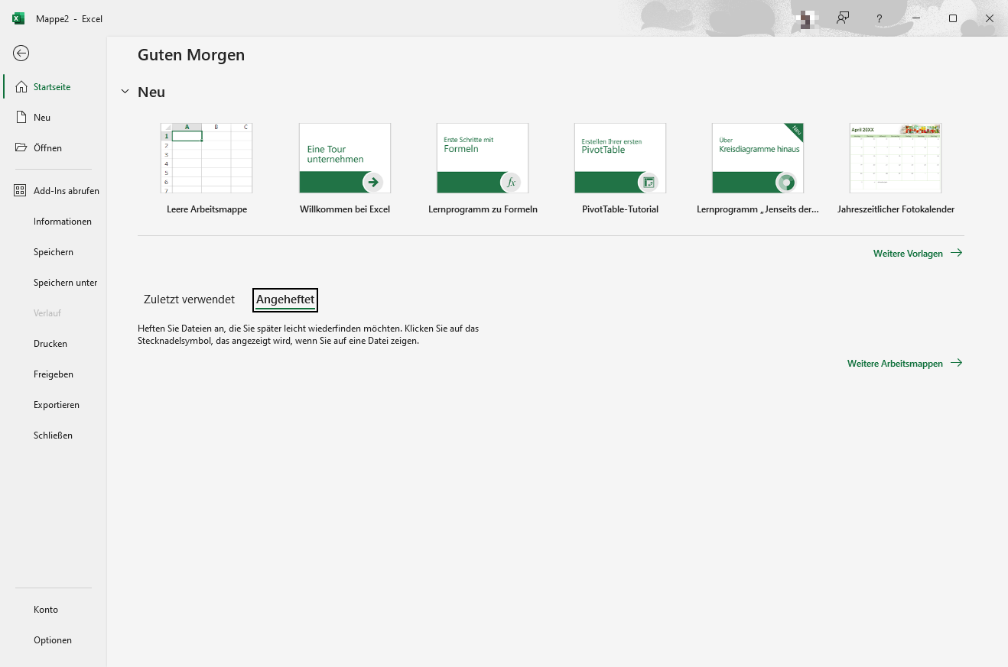Click the user account avatar in title bar
Screen dimensions: 1008x667
(805, 18)
